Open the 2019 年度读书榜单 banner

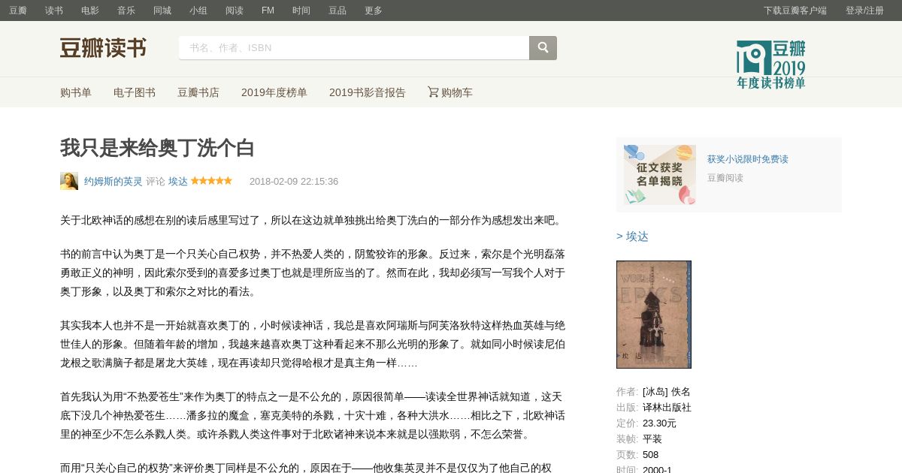[770, 65]
